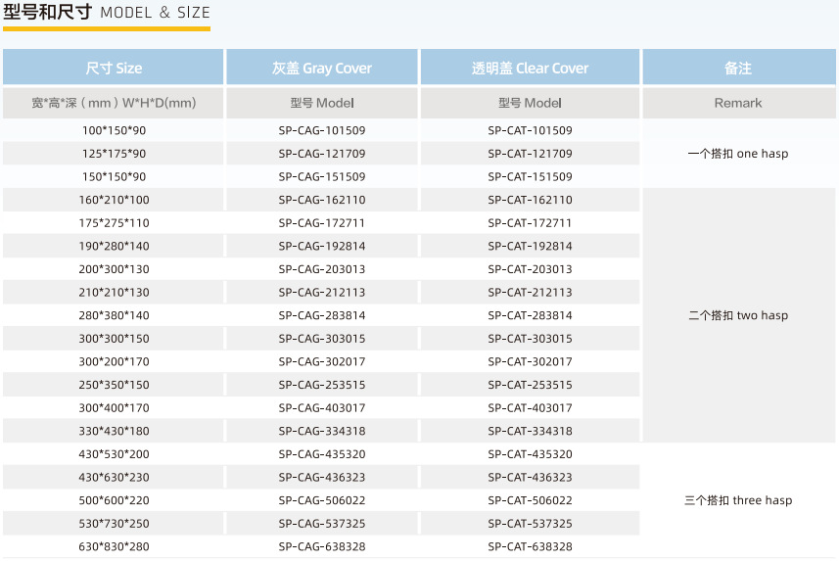Screen dimensions: 839x561
Task: Select the 280*380*140 size cell
Action: pos(114,315)
